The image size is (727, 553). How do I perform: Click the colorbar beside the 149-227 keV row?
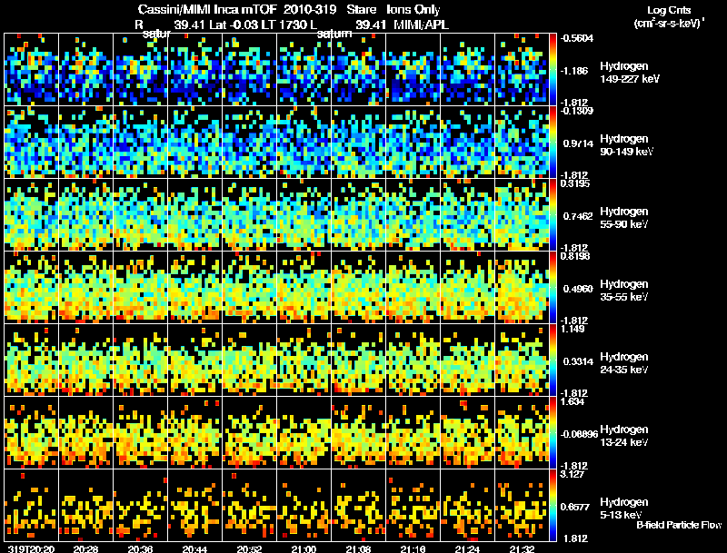point(553,69)
